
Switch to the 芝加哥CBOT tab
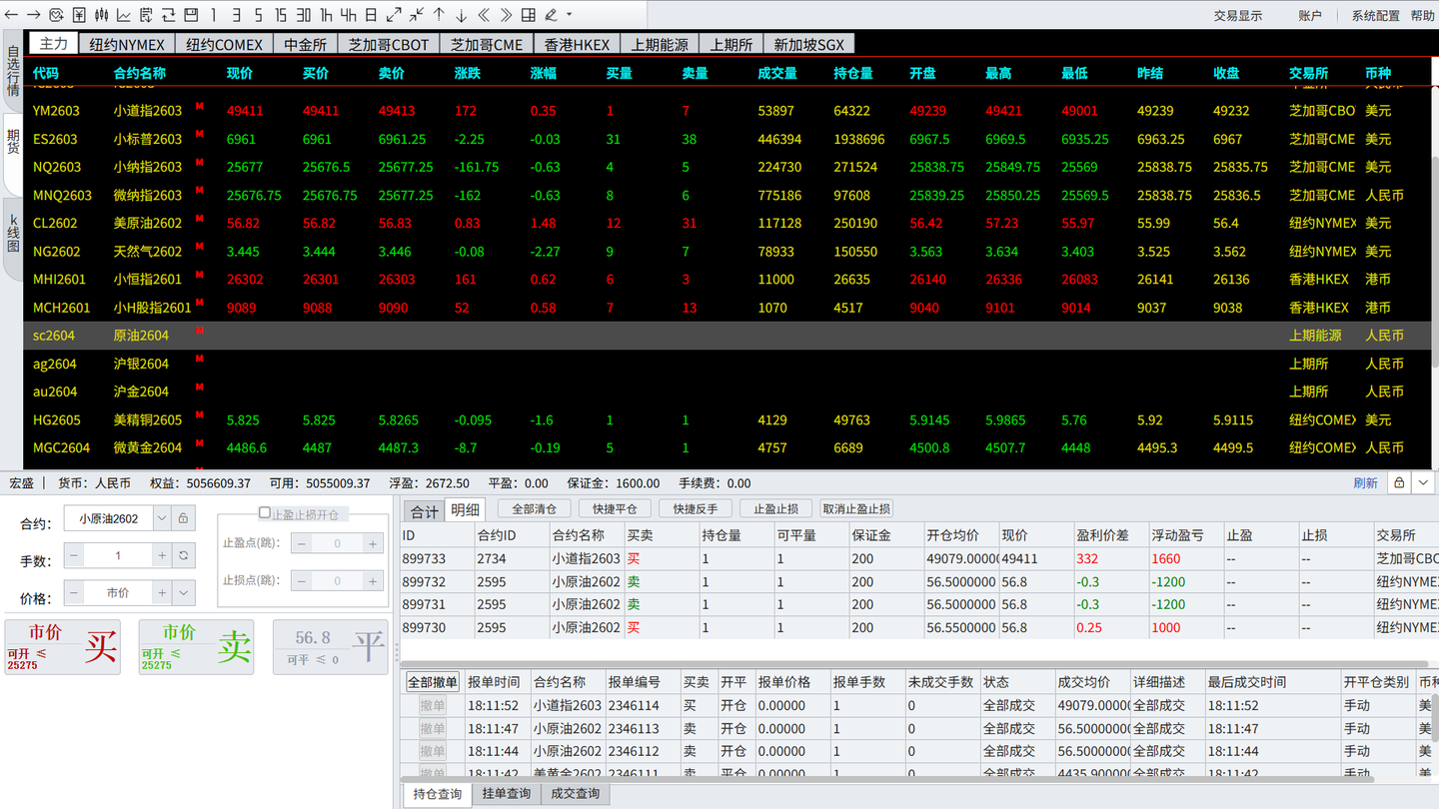(389, 44)
